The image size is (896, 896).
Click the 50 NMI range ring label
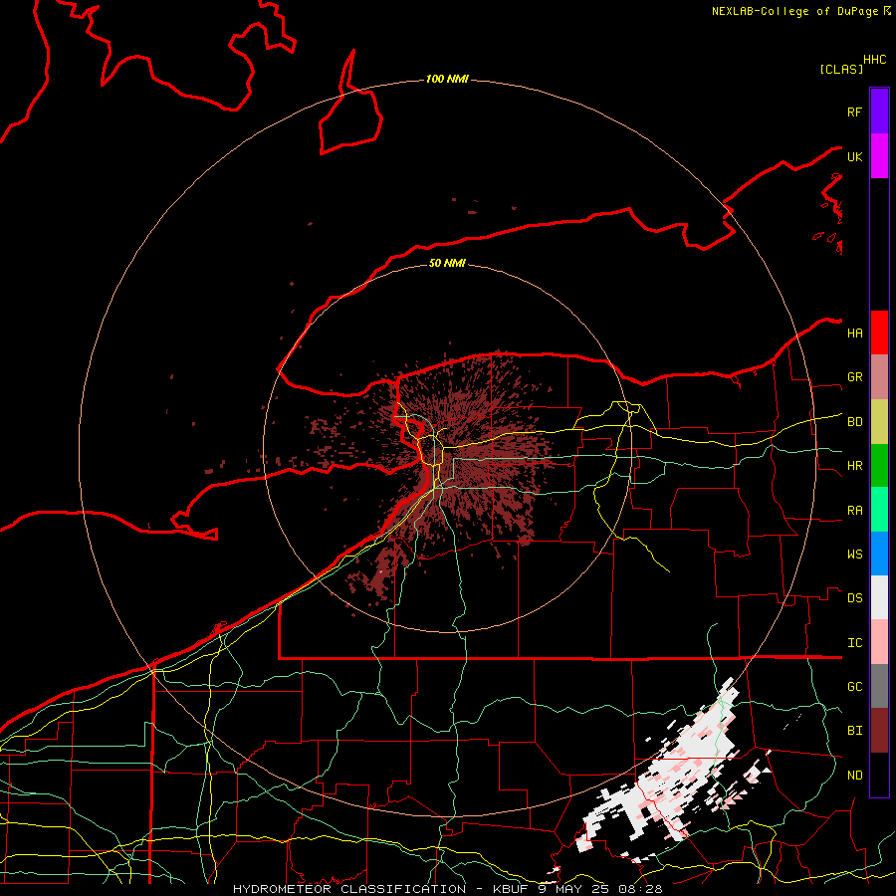447,263
